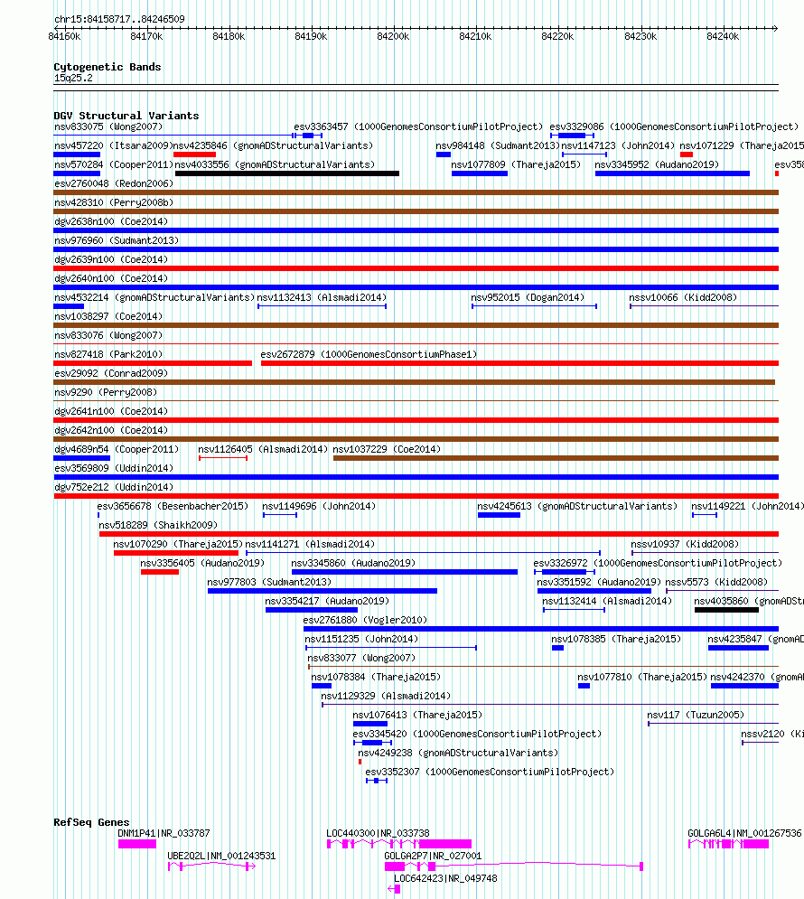The width and height of the screenshot is (804, 899).
Task: Select esv29092 (Conrad2009) variant
Action: click(x=111, y=372)
